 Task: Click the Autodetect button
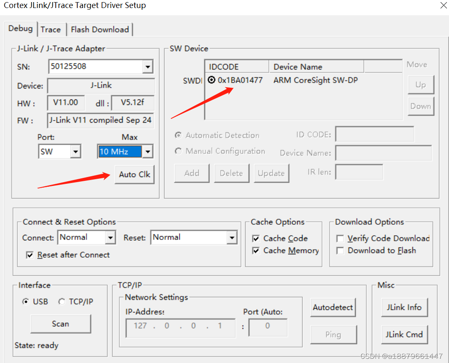333,307
